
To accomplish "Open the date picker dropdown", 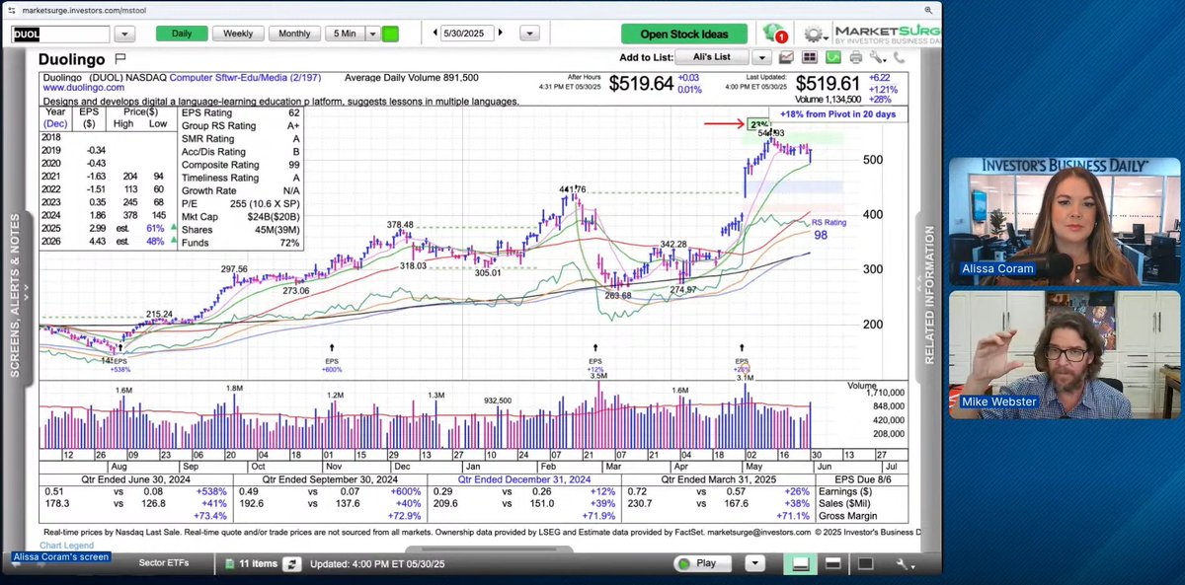I will [x=529, y=34].
